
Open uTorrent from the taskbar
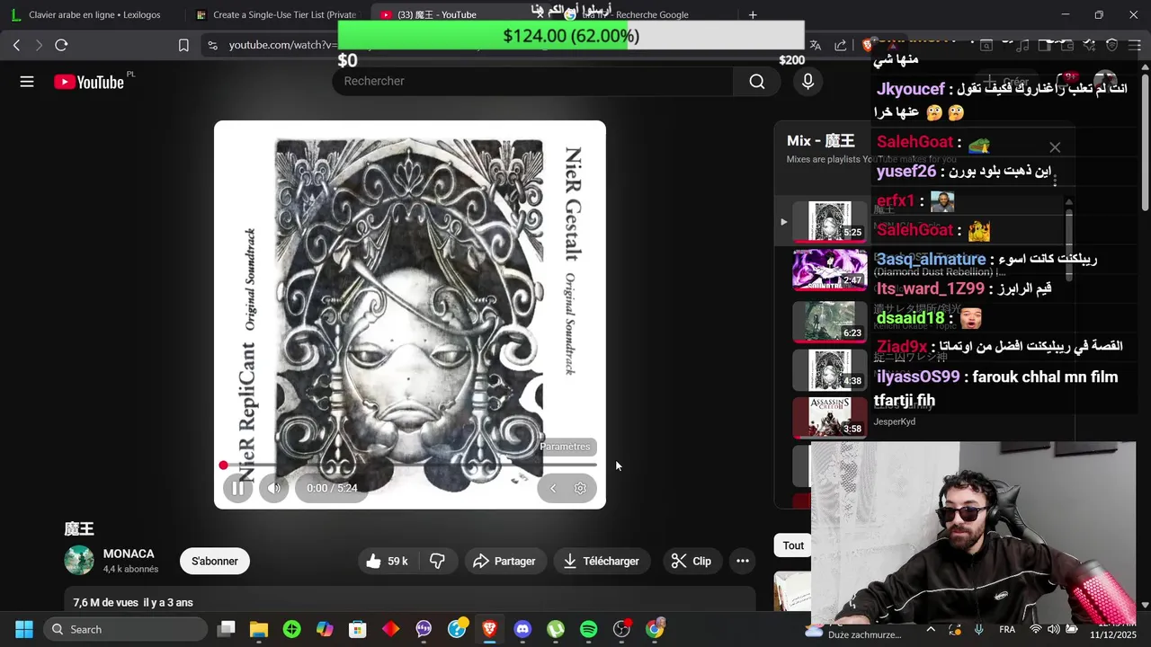coord(556,629)
